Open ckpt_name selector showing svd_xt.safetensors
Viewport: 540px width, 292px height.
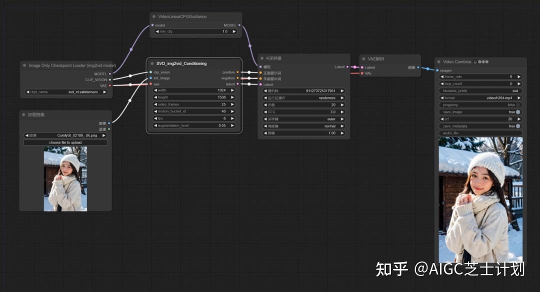click(67, 91)
